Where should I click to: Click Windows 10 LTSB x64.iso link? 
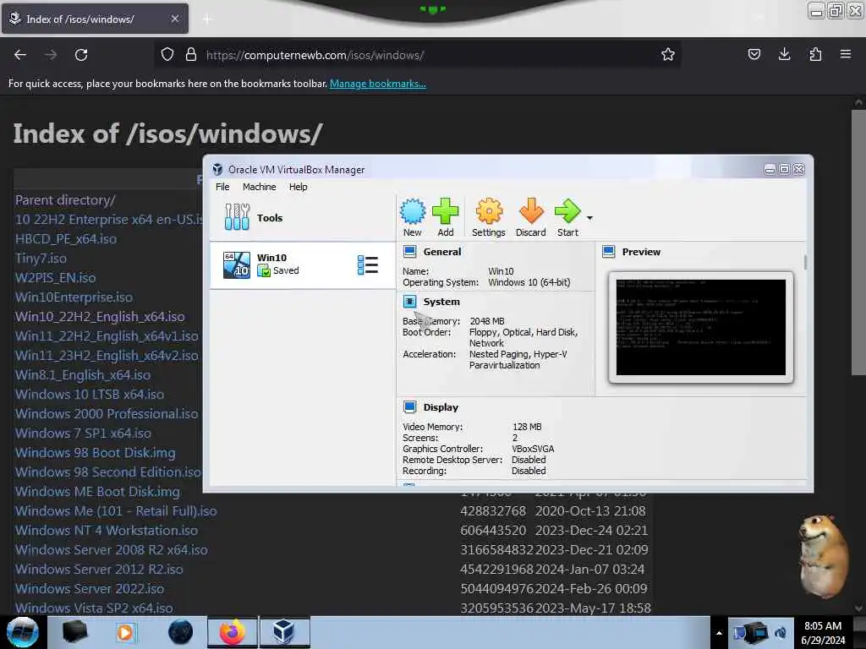pos(90,395)
